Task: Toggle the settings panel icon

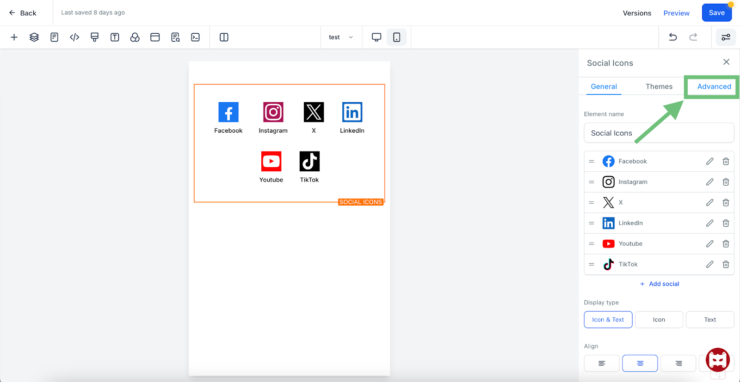Action: pyautogui.click(x=726, y=37)
